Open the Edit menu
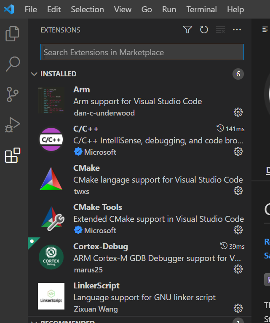 [x=54, y=9]
